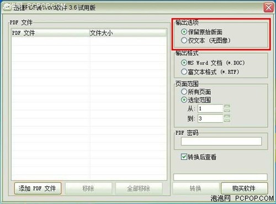Screen dimensions: 276x204
Task: Click the 转换 button
Action: pyautogui.click(x=196, y=189)
